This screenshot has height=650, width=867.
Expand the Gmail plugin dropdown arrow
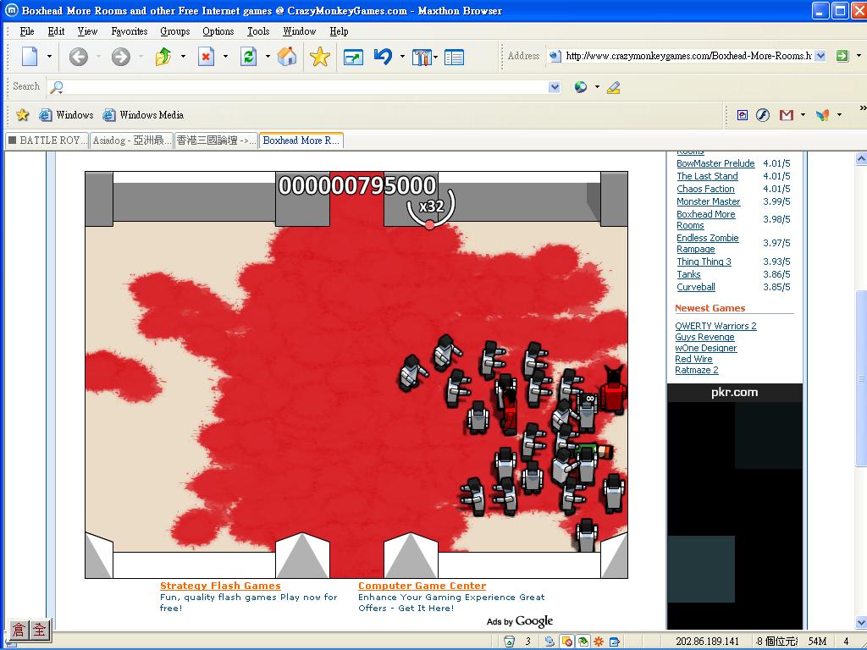coord(803,115)
